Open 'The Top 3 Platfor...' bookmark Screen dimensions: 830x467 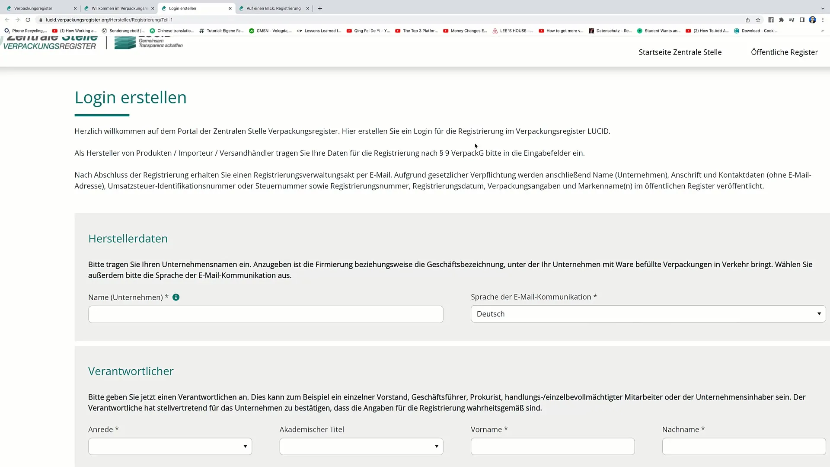click(416, 31)
